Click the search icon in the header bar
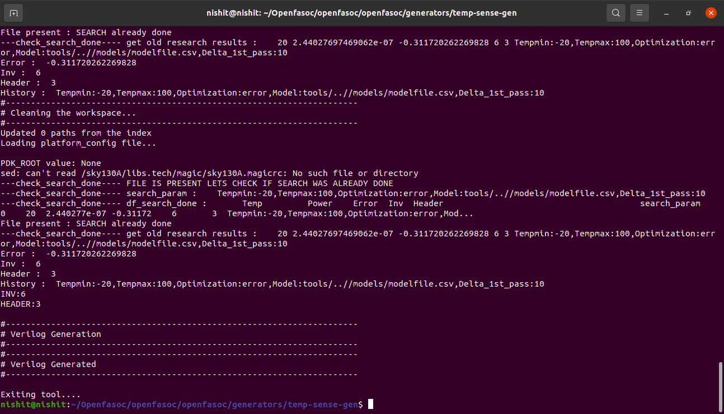724x414 pixels. coord(616,12)
